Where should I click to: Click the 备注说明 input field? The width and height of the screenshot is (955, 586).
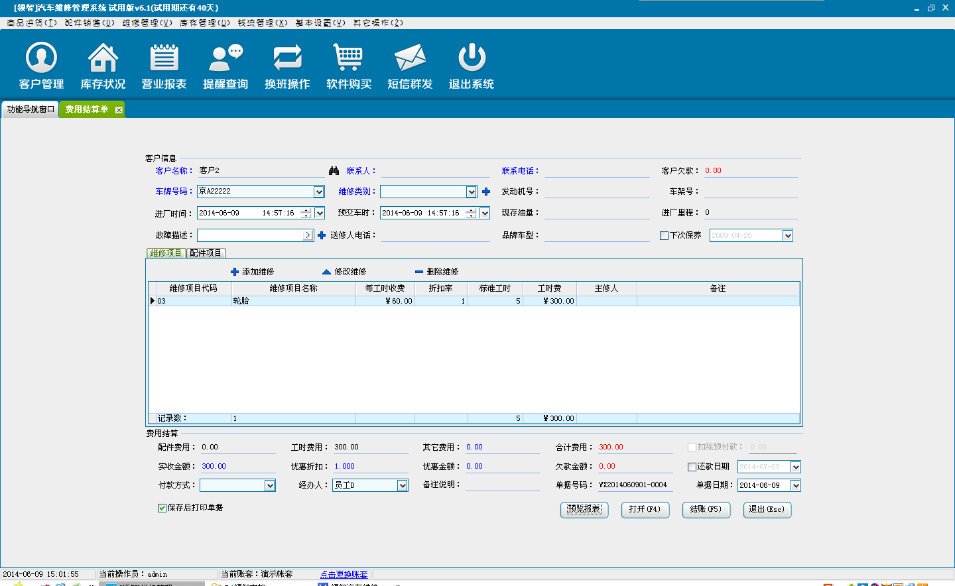pos(503,485)
